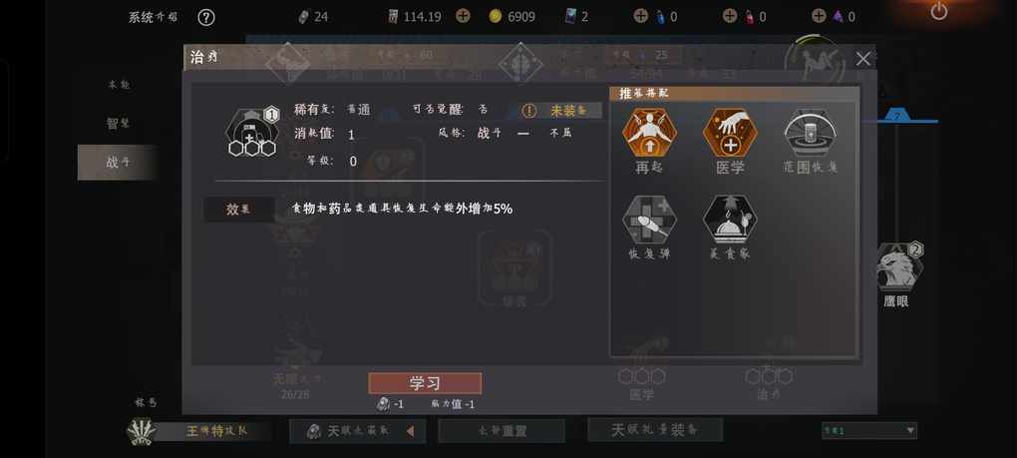Close the 治疗 talent dialog
This screenshot has width=1017, height=458.
(x=862, y=59)
